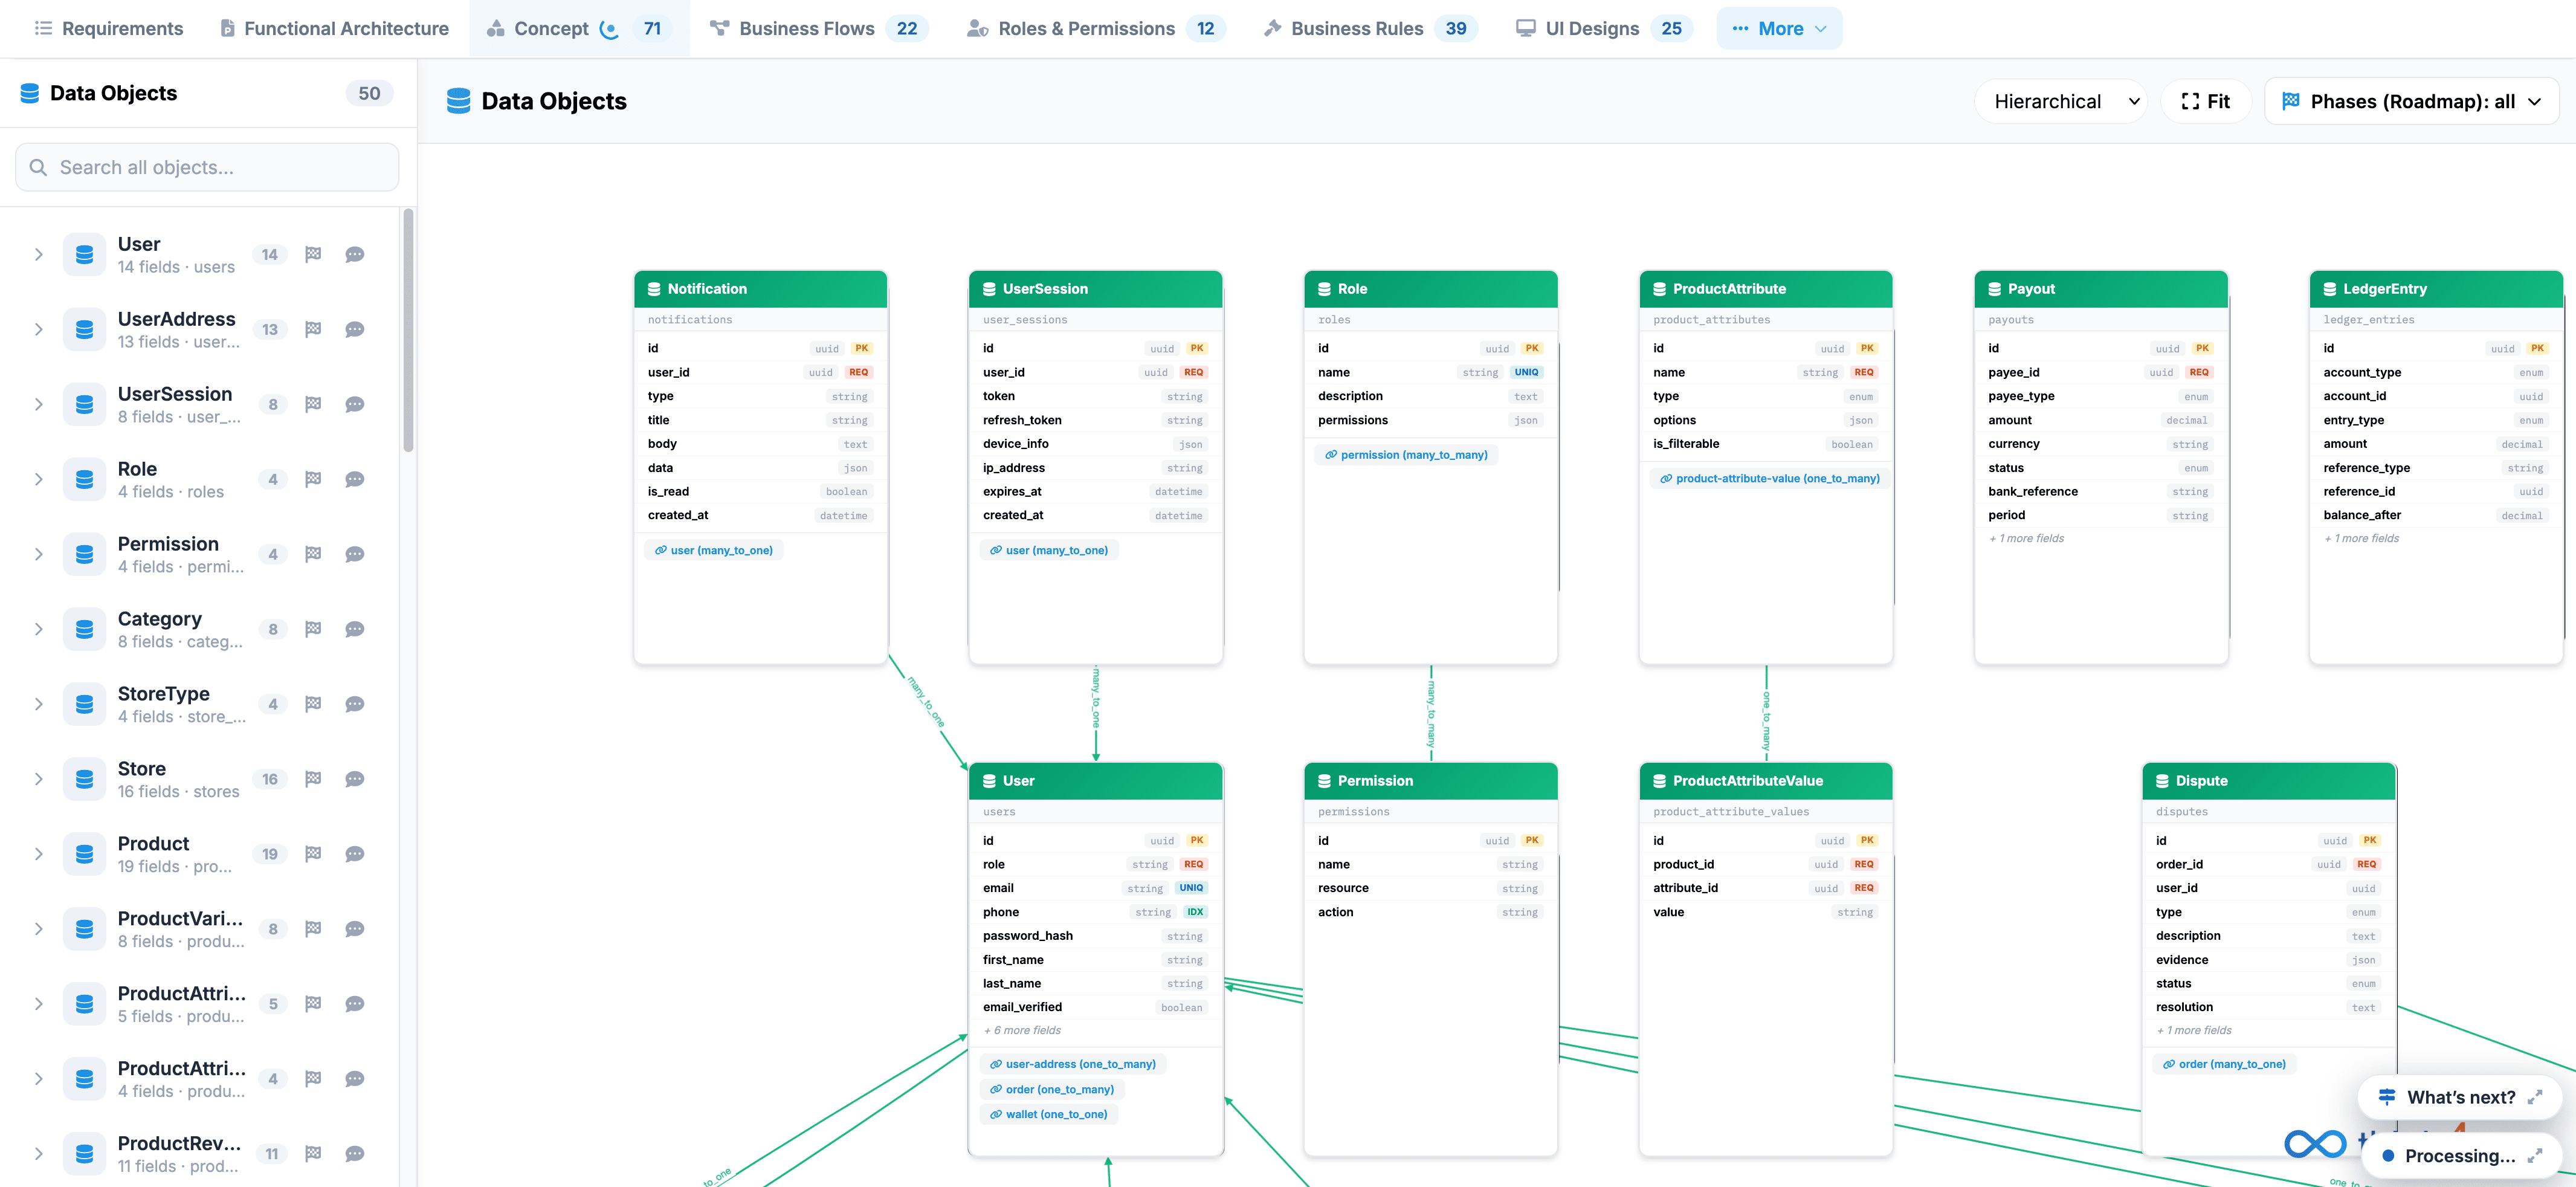This screenshot has width=2576, height=1187.
Task: Follow order (many_to_one) link in Dispute card
Action: tap(2224, 1064)
